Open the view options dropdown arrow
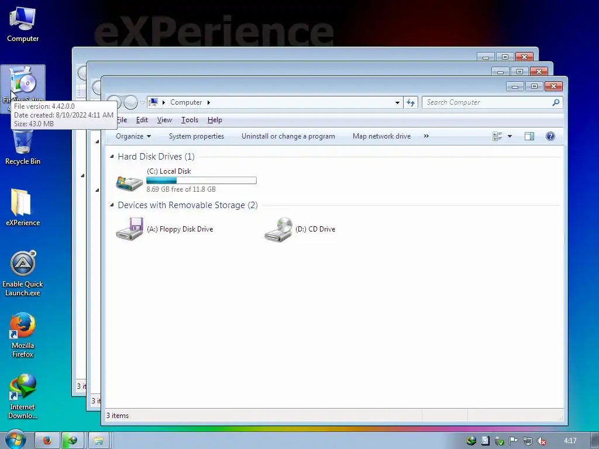 [510, 136]
